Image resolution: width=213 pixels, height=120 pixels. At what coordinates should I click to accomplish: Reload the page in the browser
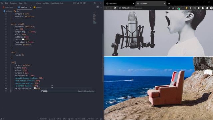tap(115, 8)
